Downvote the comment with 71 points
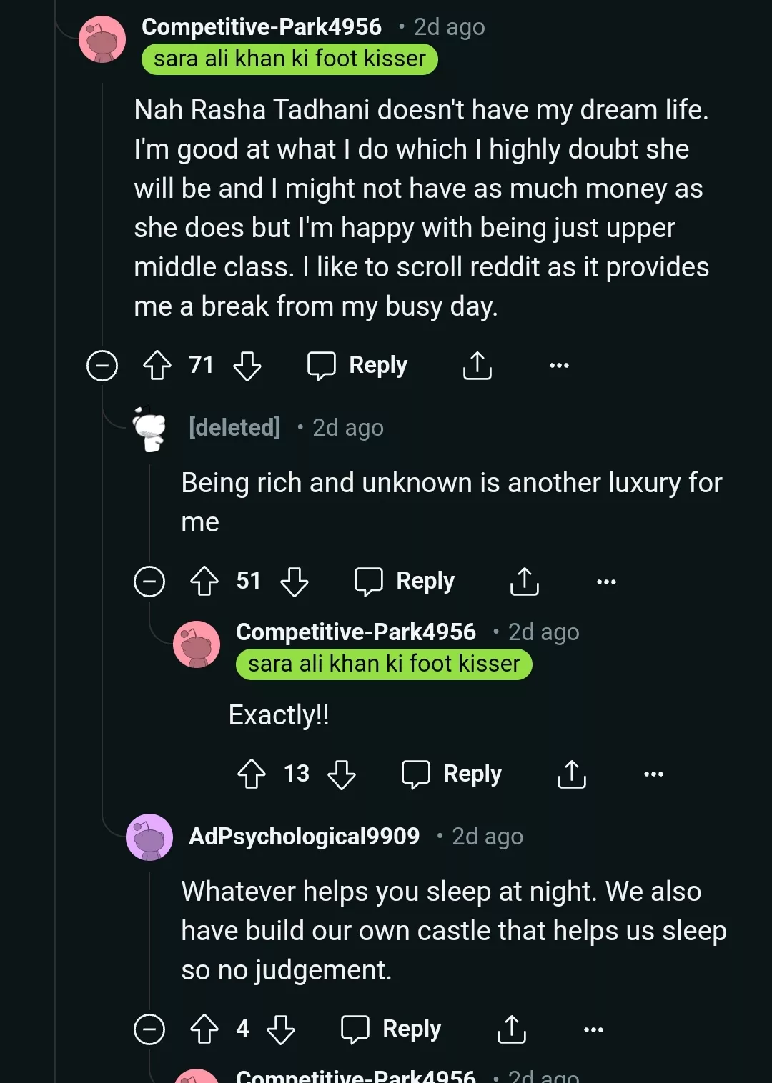 247,366
